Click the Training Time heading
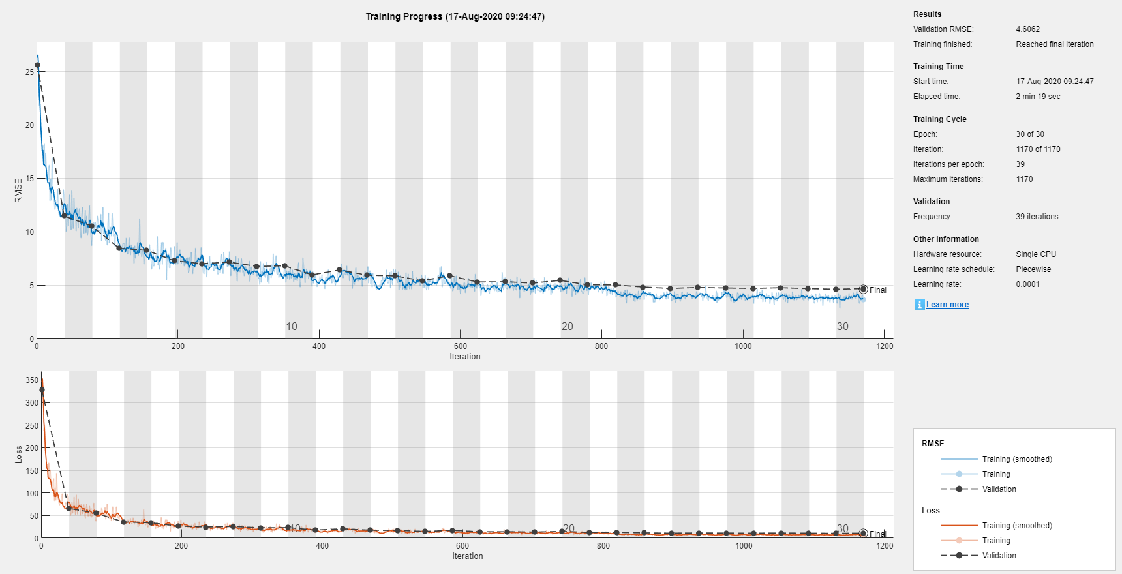 938,67
